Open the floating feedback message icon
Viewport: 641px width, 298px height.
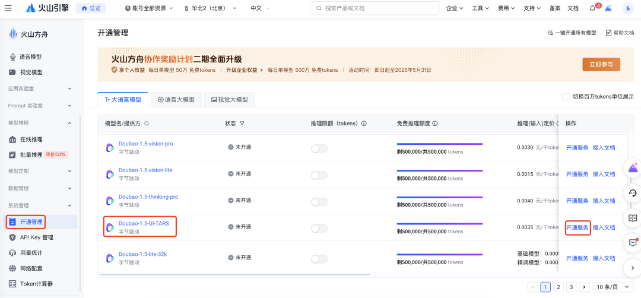pos(633,243)
